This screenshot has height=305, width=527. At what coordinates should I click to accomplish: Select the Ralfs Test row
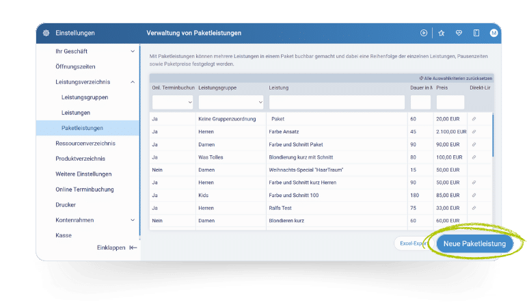(x=321, y=208)
